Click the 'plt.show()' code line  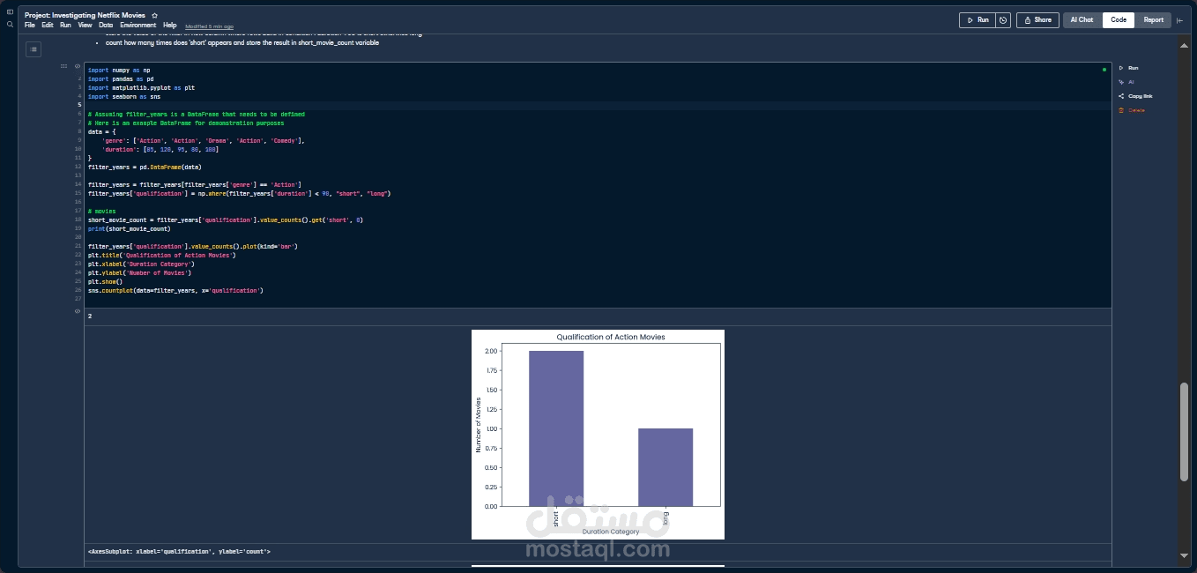point(106,281)
